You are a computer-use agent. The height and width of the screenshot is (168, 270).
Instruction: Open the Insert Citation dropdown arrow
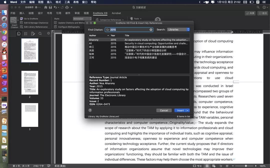coord(18,20)
